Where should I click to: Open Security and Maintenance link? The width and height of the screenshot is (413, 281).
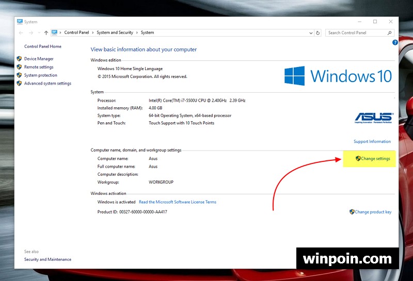(x=47, y=259)
